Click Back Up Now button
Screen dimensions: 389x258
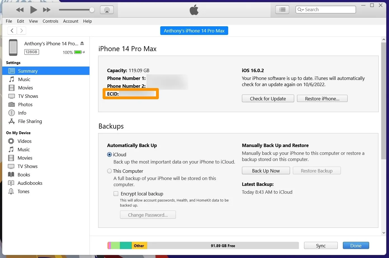tap(266, 171)
